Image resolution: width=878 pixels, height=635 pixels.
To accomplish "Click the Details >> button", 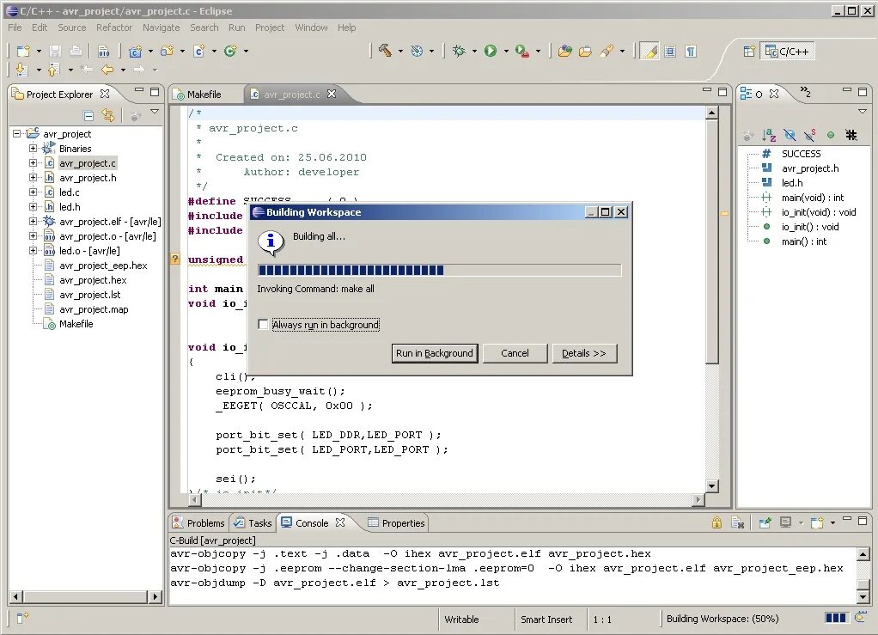I will 584,353.
